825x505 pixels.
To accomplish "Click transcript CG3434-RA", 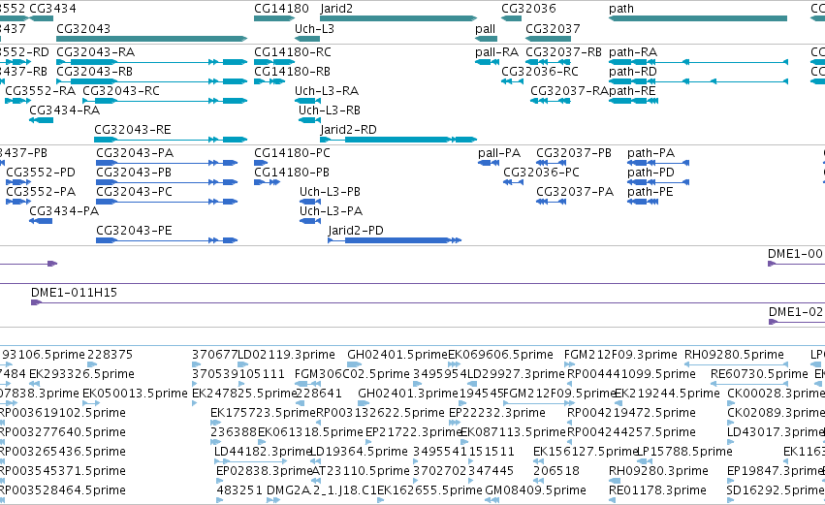I will pos(64,110).
